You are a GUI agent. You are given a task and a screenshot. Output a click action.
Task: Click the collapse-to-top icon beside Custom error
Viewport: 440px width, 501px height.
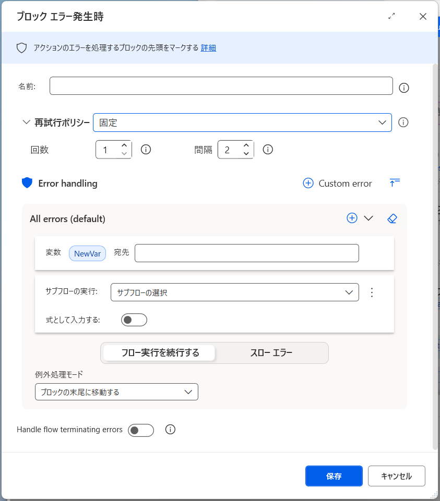point(395,183)
